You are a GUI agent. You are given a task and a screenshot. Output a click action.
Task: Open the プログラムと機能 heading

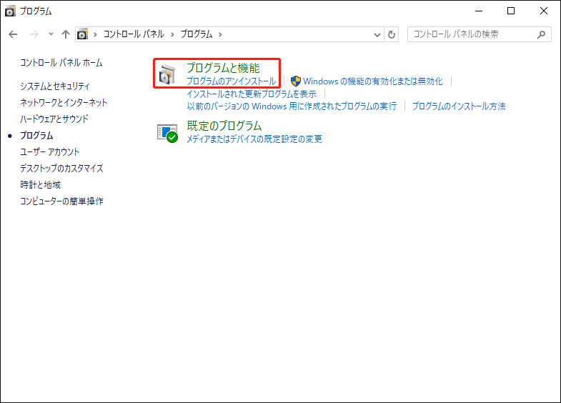(x=223, y=68)
